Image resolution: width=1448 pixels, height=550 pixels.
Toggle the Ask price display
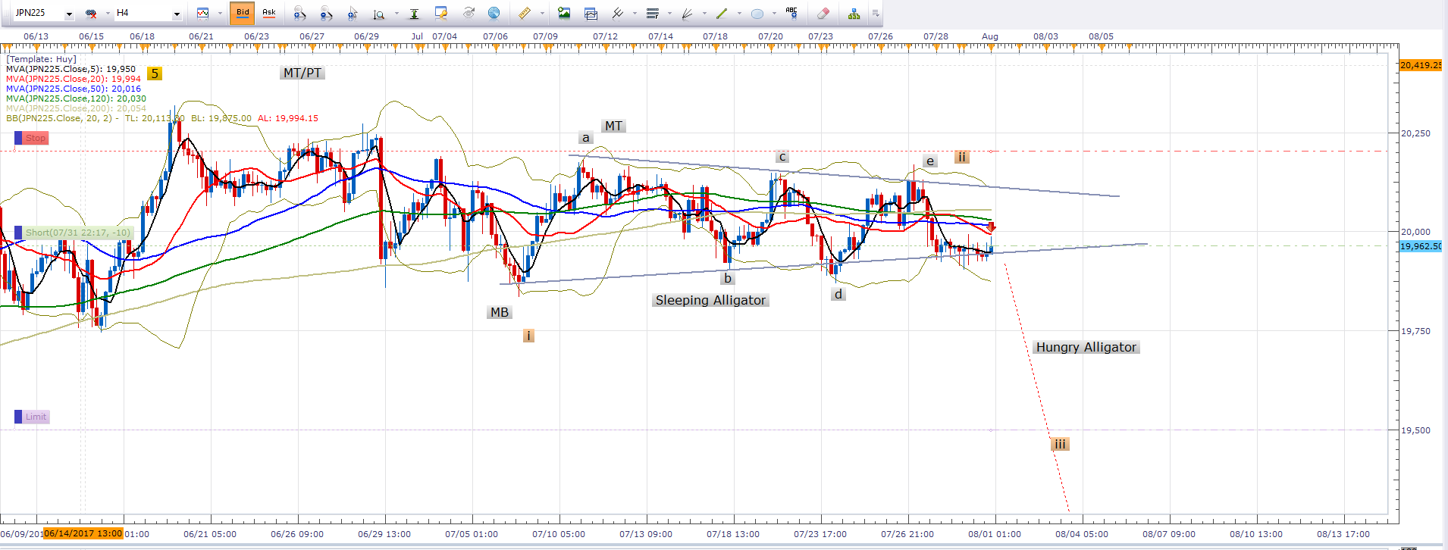point(269,13)
